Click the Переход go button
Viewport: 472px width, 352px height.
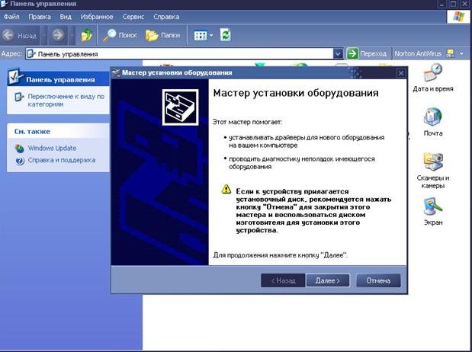pos(368,54)
